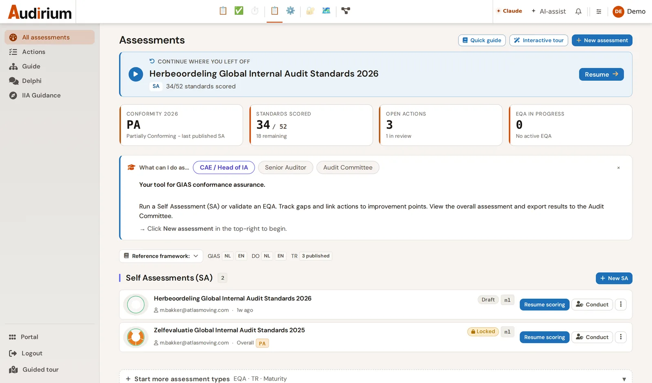Click the PA overall badge on Zelfevaluatie

coord(262,343)
